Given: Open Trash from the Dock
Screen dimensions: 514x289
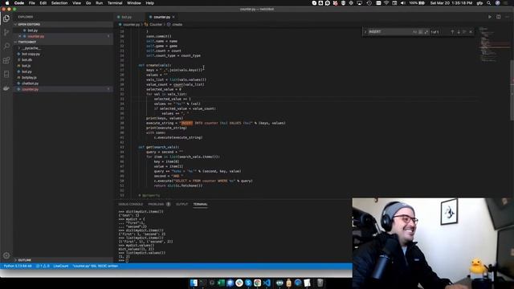Looking at the screenshot, I should 320,283.
